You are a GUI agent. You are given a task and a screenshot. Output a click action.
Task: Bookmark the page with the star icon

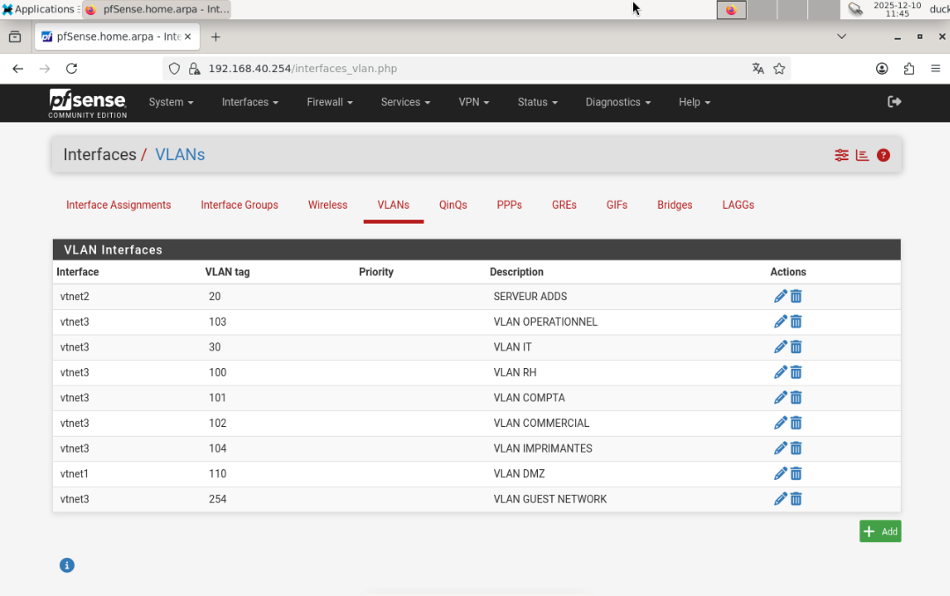pyautogui.click(x=779, y=68)
